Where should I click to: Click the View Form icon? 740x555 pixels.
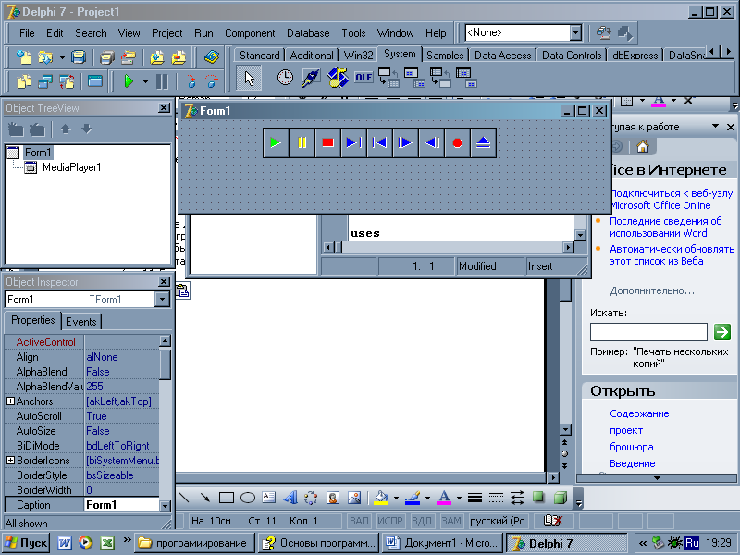[x=45, y=81]
